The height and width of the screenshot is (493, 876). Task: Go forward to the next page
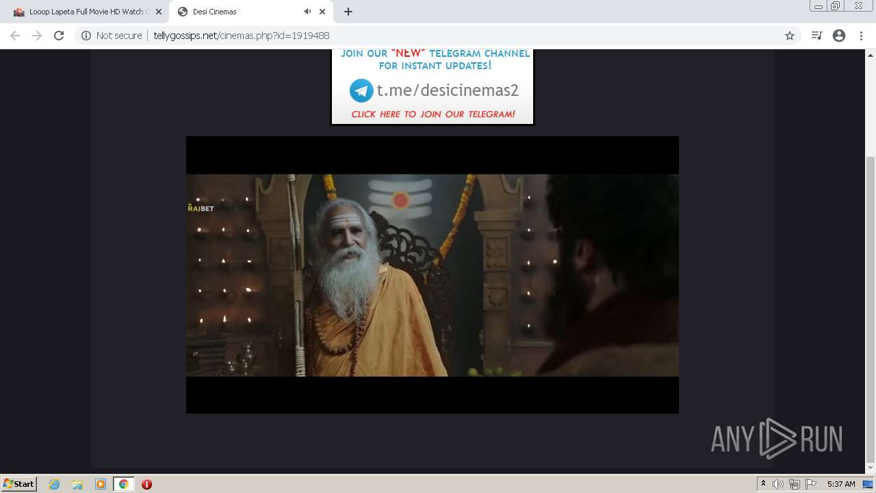coord(37,36)
